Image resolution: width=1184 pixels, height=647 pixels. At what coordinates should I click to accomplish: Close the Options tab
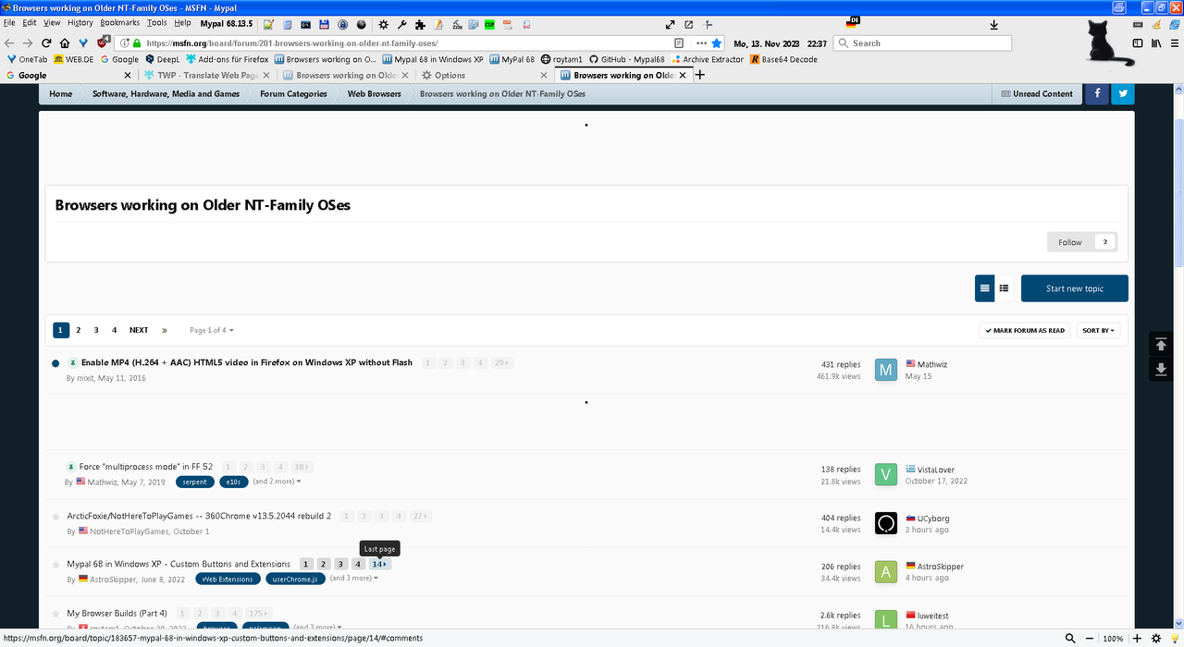[x=544, y=76]
